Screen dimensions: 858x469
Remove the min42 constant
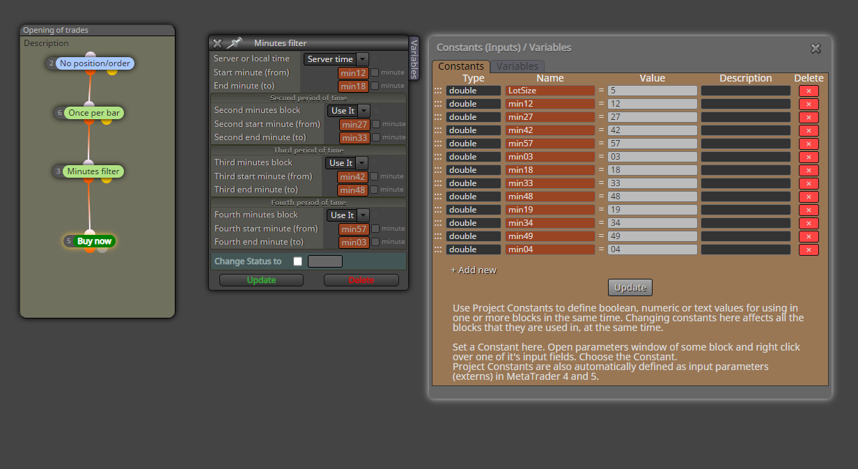[809, 130]
